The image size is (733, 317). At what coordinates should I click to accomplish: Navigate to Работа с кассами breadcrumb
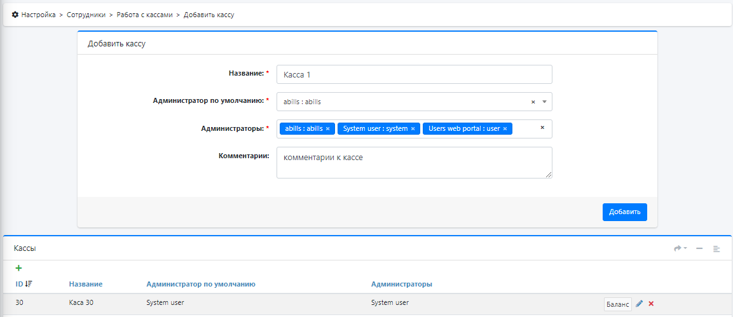[x=144, y=15]
